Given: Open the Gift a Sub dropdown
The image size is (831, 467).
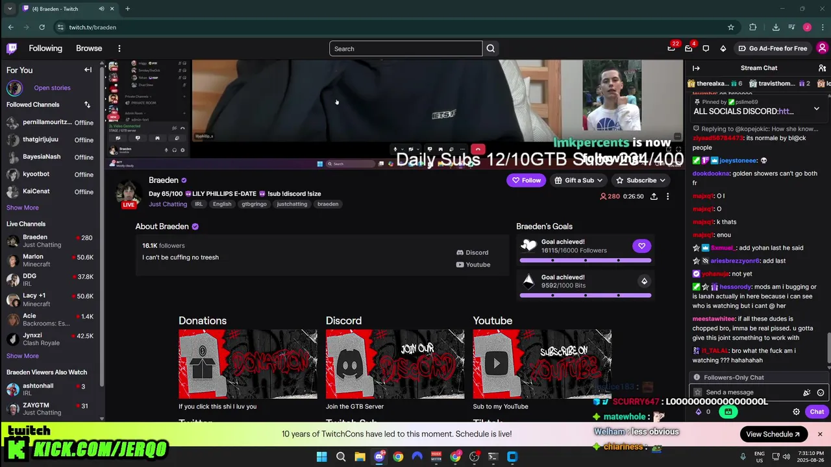Looking at the screenshot, I should click(579, 180).
